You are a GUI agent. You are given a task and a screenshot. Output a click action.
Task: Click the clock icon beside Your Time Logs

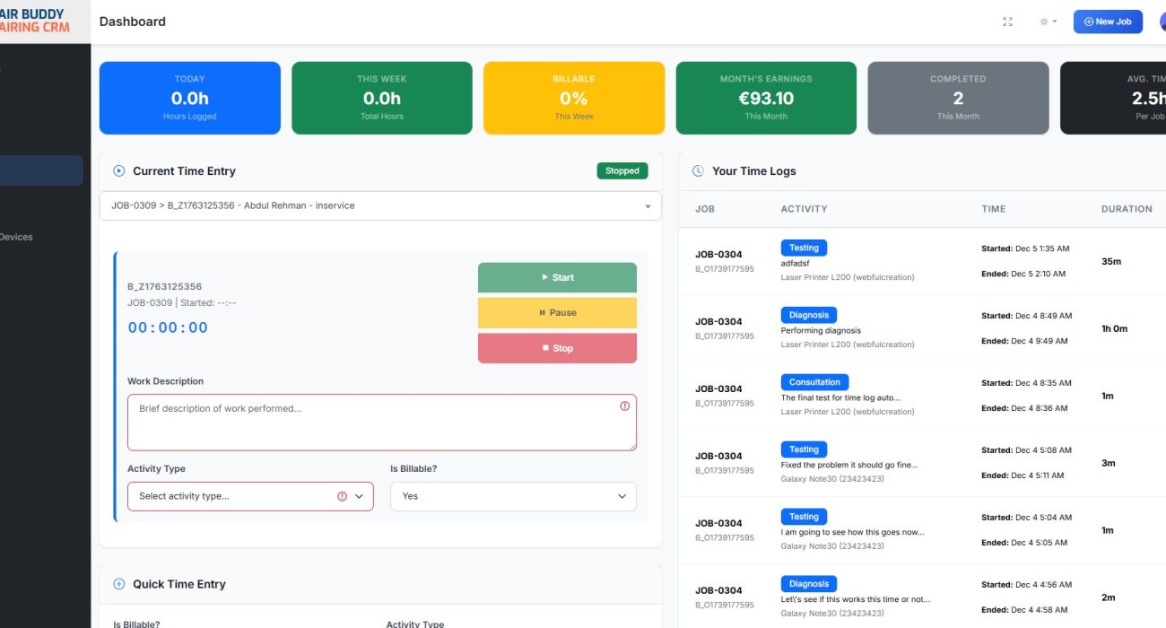(698, 170)
